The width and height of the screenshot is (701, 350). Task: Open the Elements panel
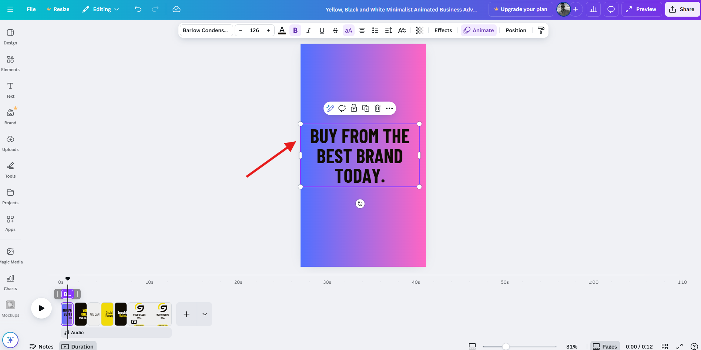point(10,62)
